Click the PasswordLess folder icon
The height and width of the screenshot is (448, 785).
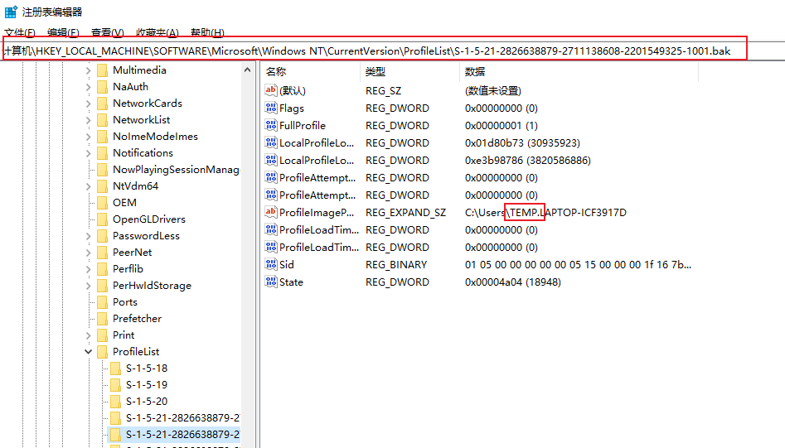point(102,235)
